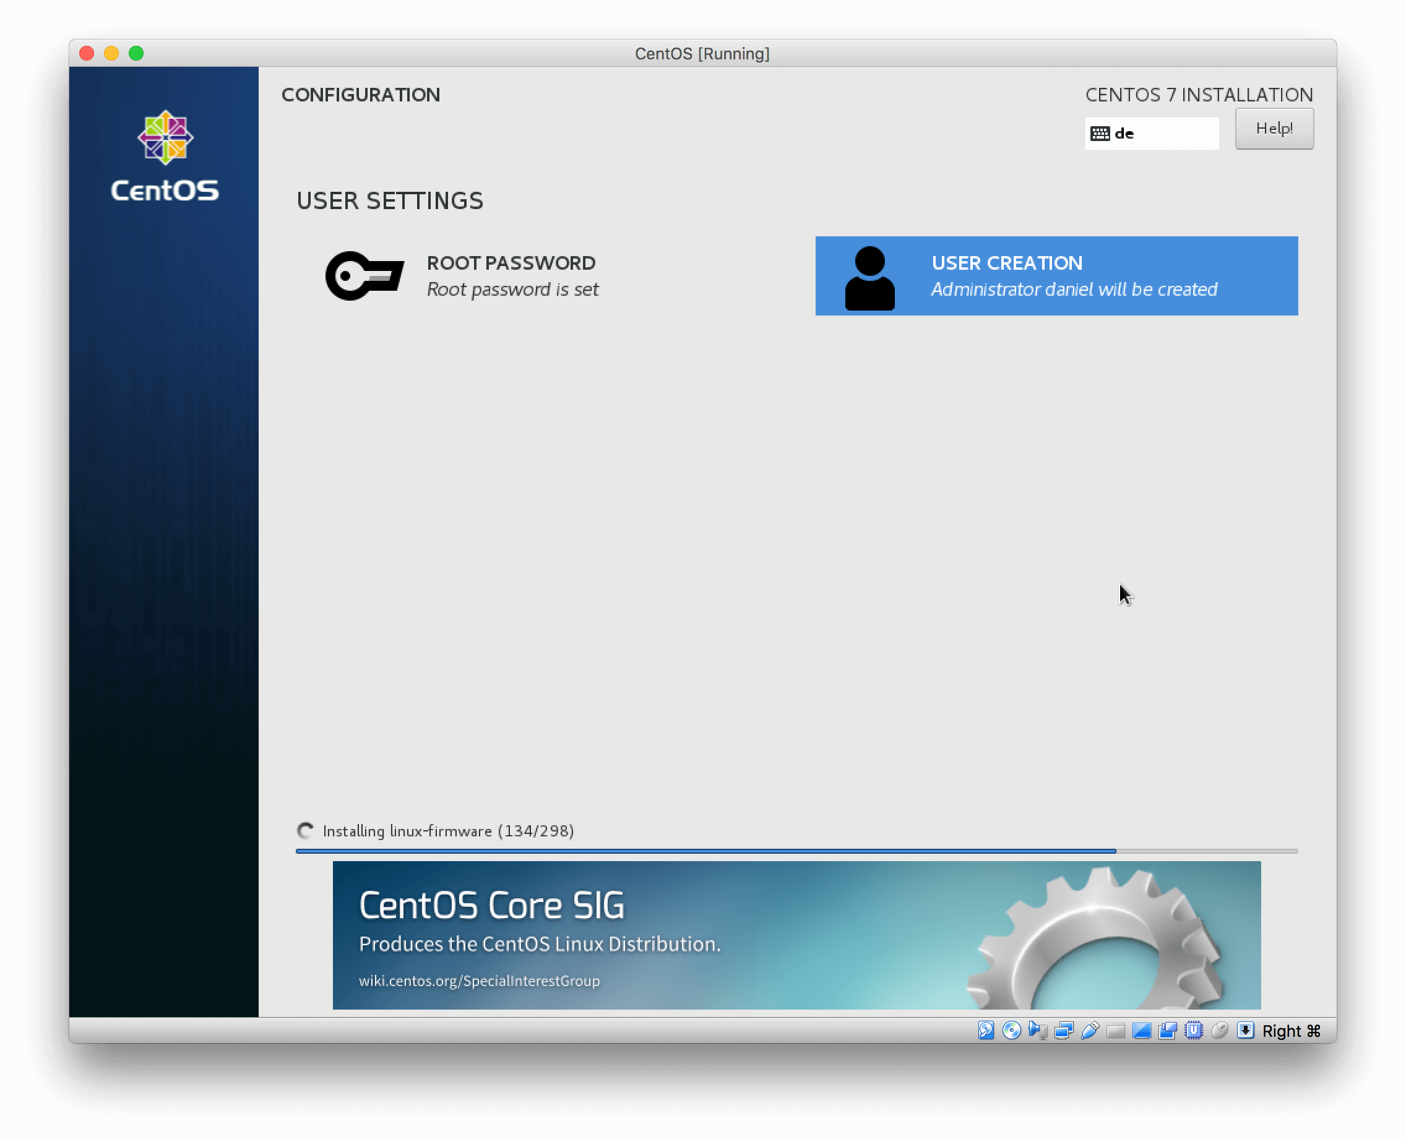Click the user creation person icon

tap(870, 278)
